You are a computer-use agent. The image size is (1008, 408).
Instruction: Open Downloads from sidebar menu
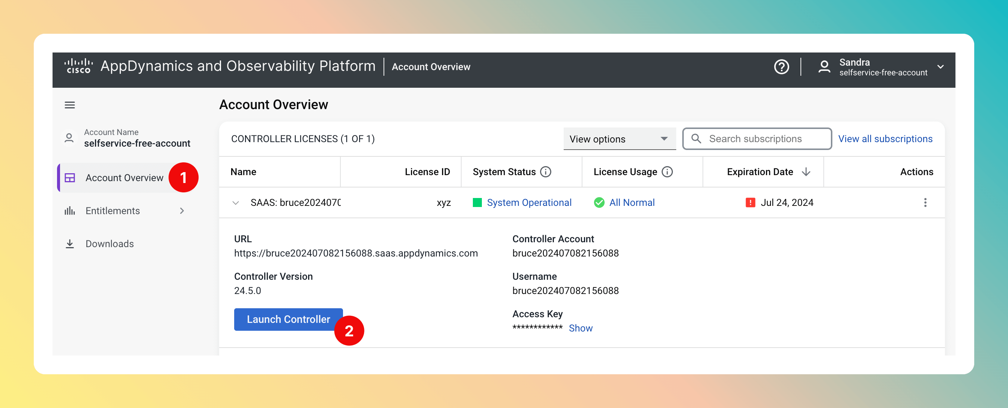pos(110,244)
